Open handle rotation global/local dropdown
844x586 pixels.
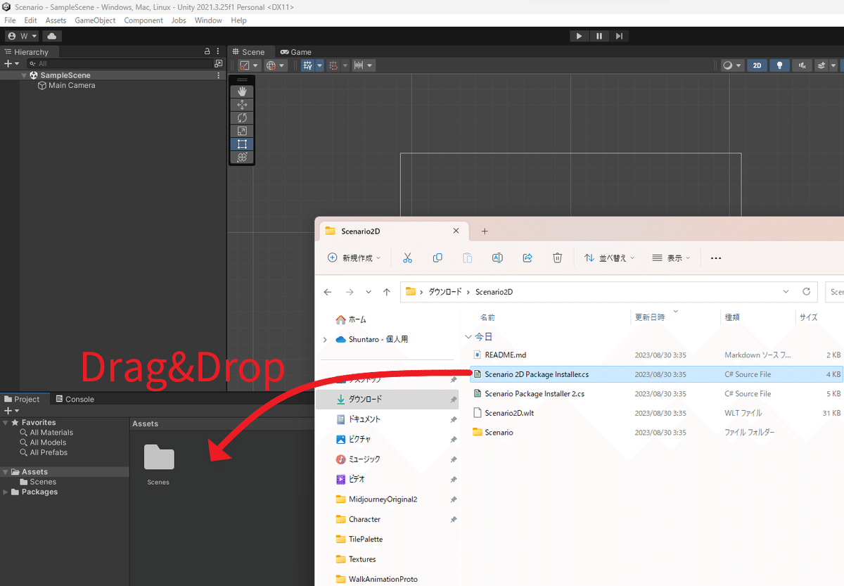[276, 65]
